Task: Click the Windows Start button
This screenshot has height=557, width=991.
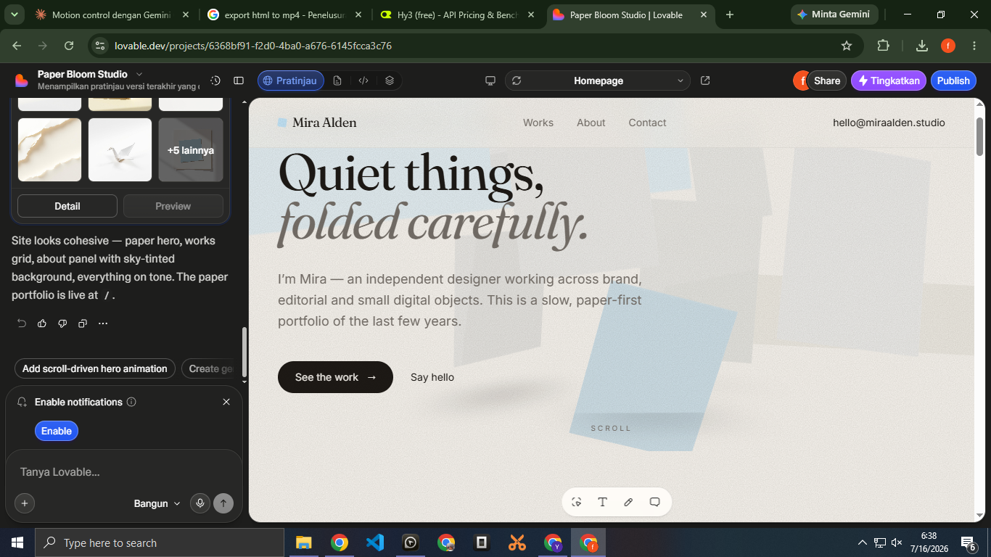Action: point(17,542)
